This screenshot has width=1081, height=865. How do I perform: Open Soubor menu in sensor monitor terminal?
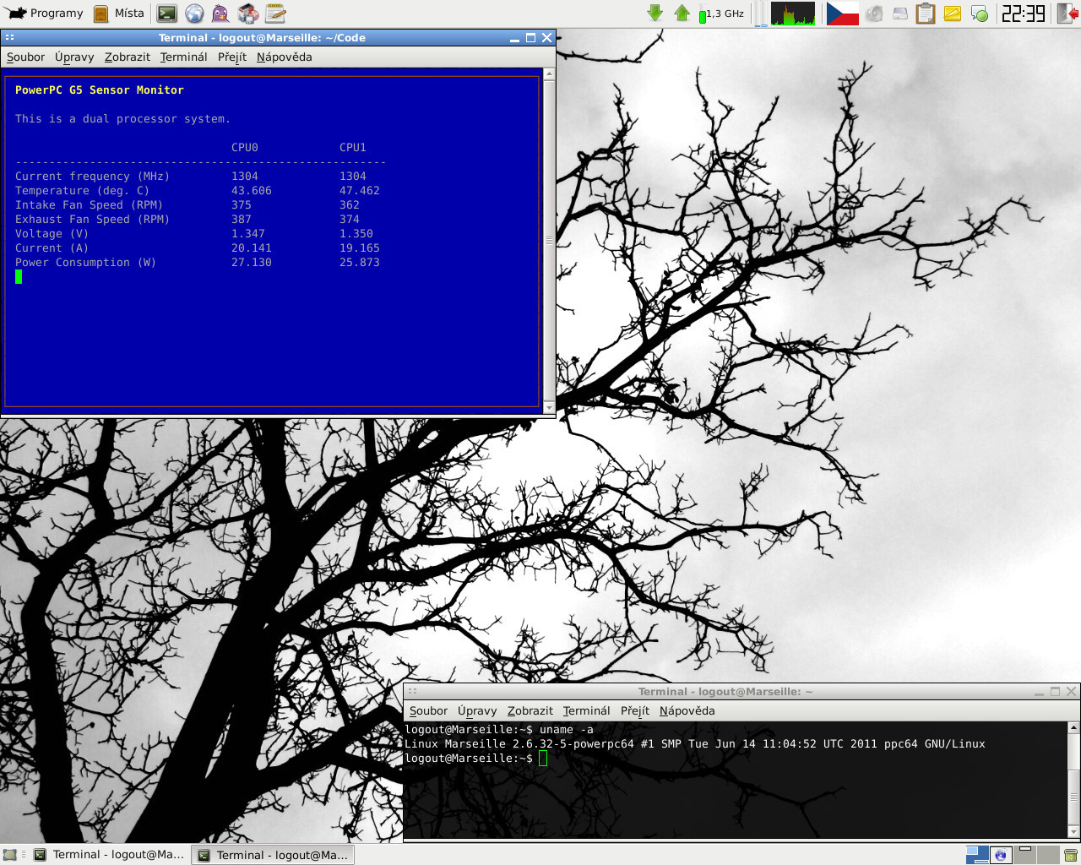tap(25, 57)
